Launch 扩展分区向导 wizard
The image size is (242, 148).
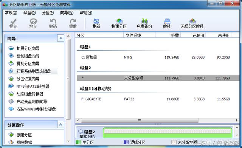click(24, 48)
